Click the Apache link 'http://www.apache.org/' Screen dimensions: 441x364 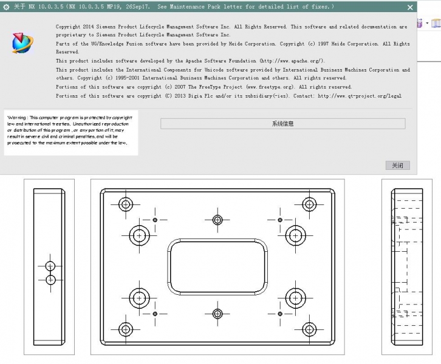click(x=292, y=61)
